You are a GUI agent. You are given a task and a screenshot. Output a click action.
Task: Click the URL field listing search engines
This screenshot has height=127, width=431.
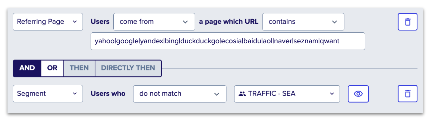tap(228, 41)
